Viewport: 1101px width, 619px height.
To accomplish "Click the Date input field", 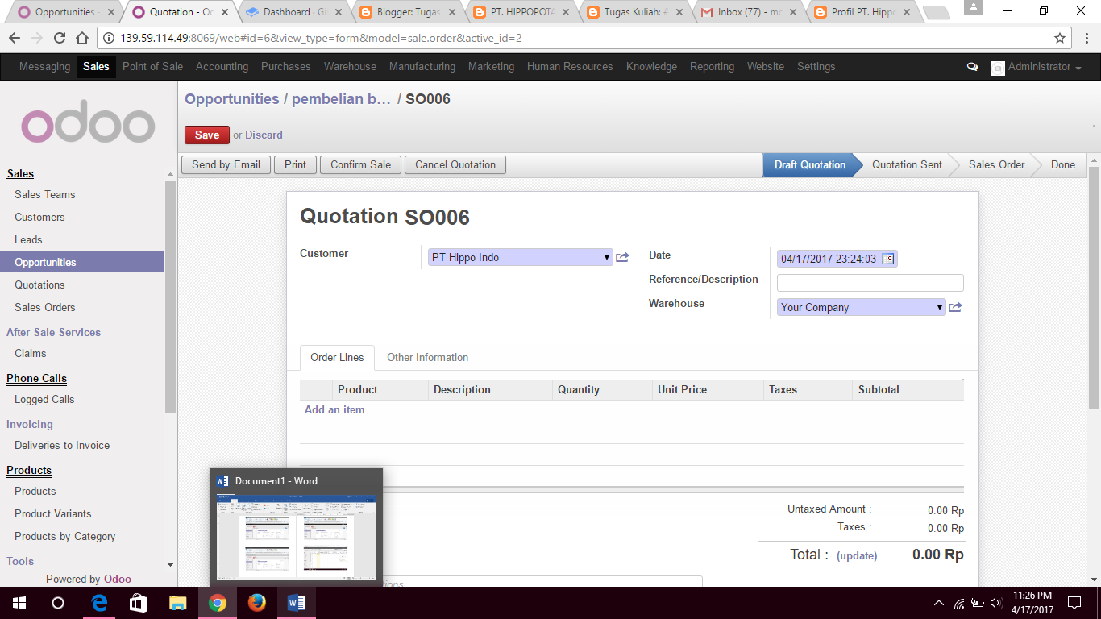I will point(837,259).
